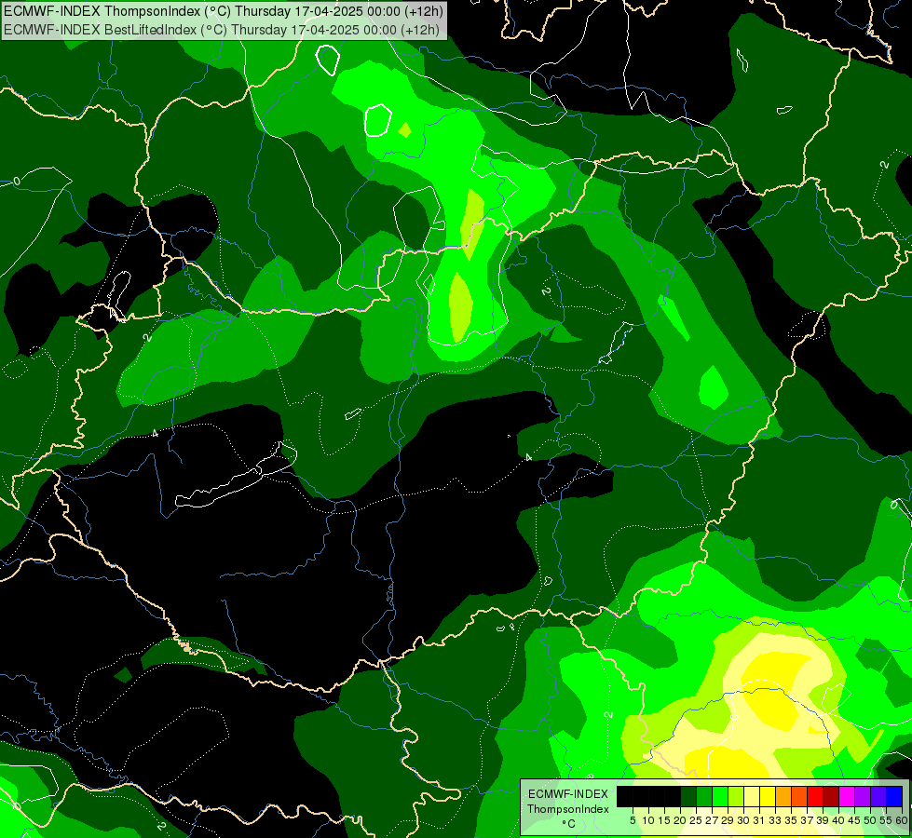
Task: Click the dark green 20–25 legend swatch
Action: click(x=688, y=796)
